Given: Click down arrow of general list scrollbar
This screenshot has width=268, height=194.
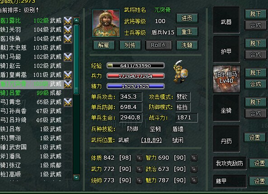Looking at the screenshot, I should pos(76,177).
